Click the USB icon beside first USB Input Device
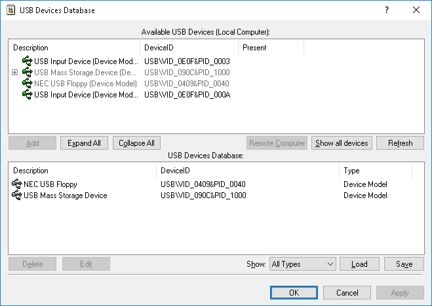Image resolution: width=432 pixels, height=306 pixels. (27, 61)
